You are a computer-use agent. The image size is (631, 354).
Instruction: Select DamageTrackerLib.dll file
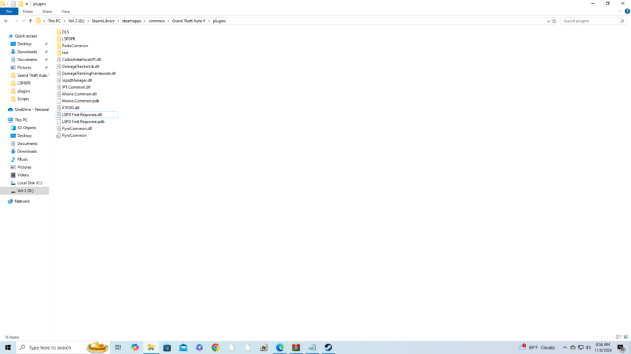[x=78, y=66]
